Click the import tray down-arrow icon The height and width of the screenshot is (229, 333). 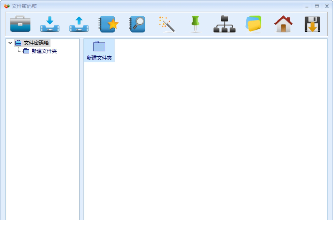point(50,24)
